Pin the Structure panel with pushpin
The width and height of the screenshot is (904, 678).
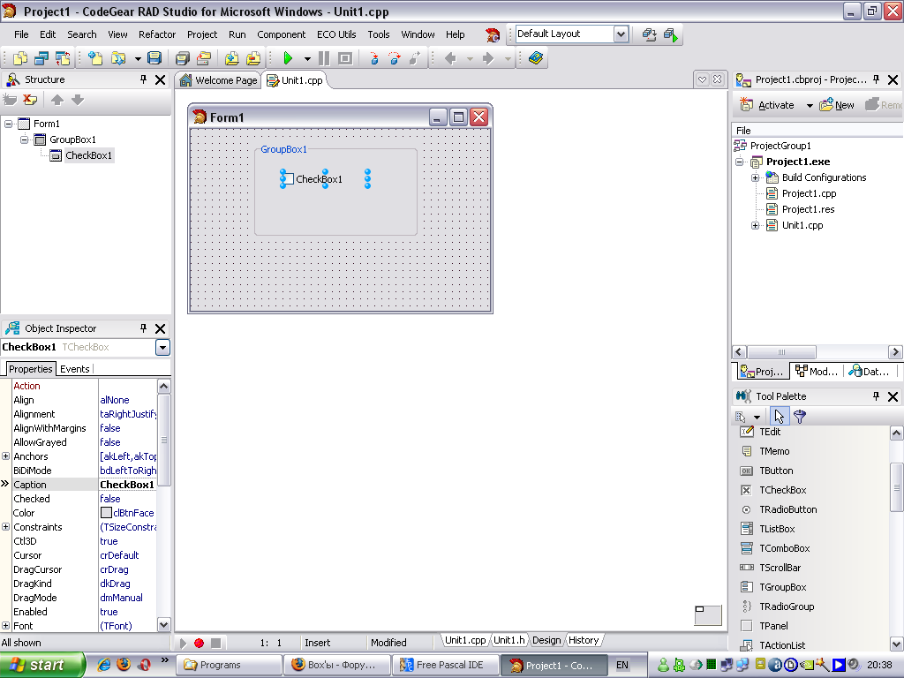click(x=144, y=79)
